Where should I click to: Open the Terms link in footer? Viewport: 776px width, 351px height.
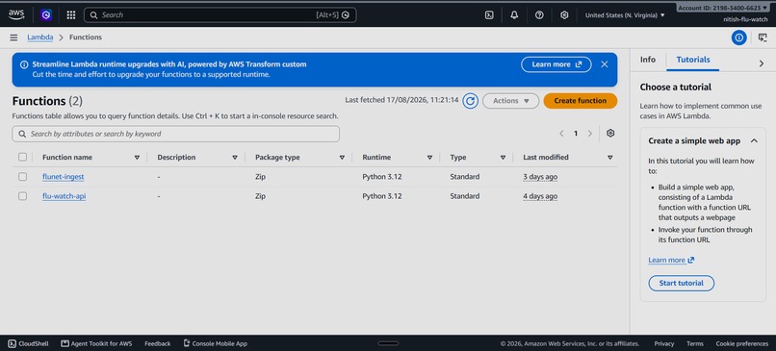tap(695, 343)
